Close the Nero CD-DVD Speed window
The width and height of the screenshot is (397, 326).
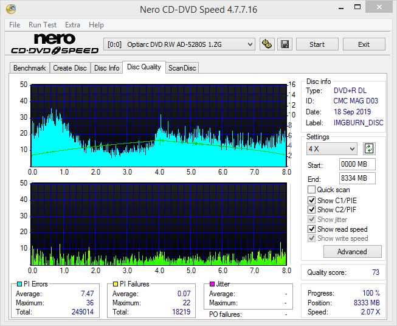click(x=379, y=7)
